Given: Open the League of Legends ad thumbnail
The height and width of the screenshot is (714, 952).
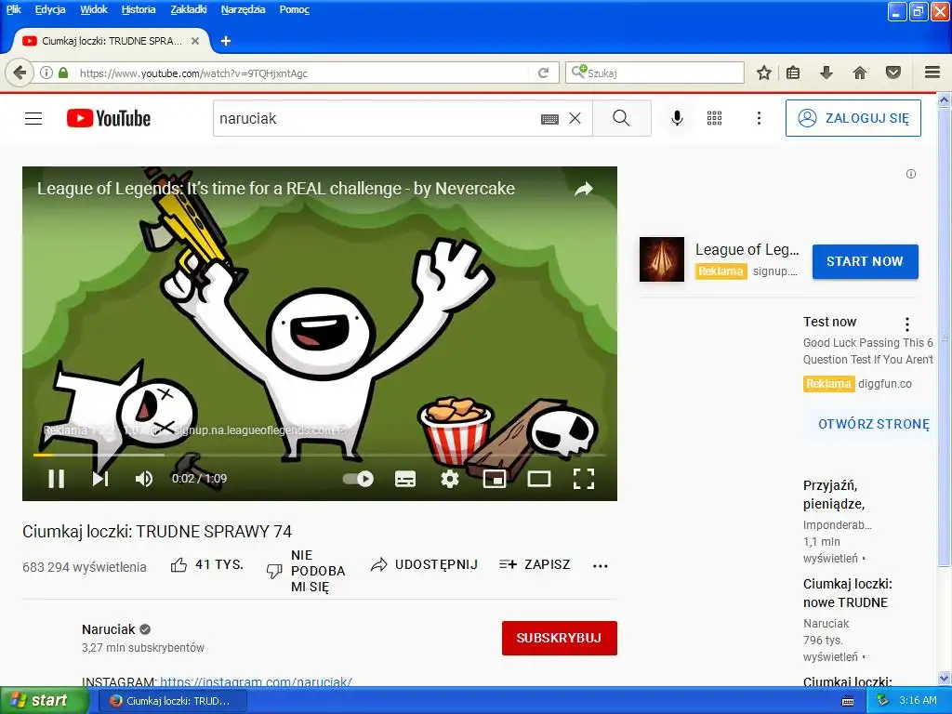Looking at the screenshot, I should [662, 259].
